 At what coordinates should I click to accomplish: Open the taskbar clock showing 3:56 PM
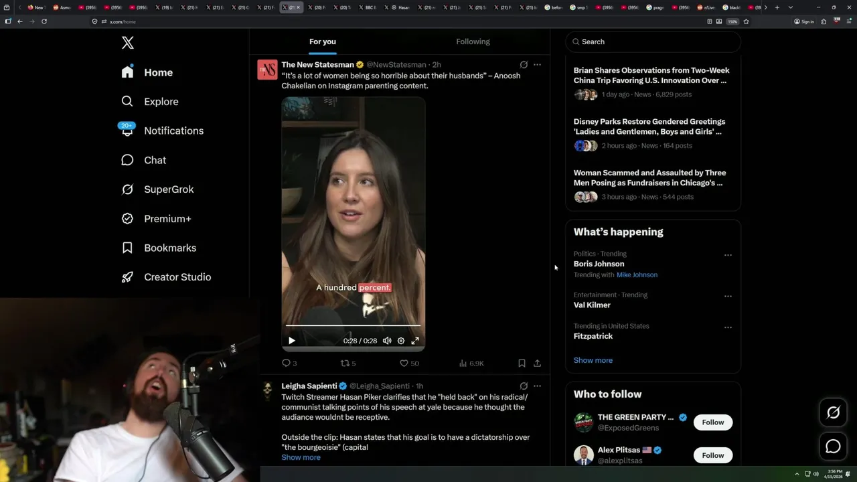coord(834,474)
